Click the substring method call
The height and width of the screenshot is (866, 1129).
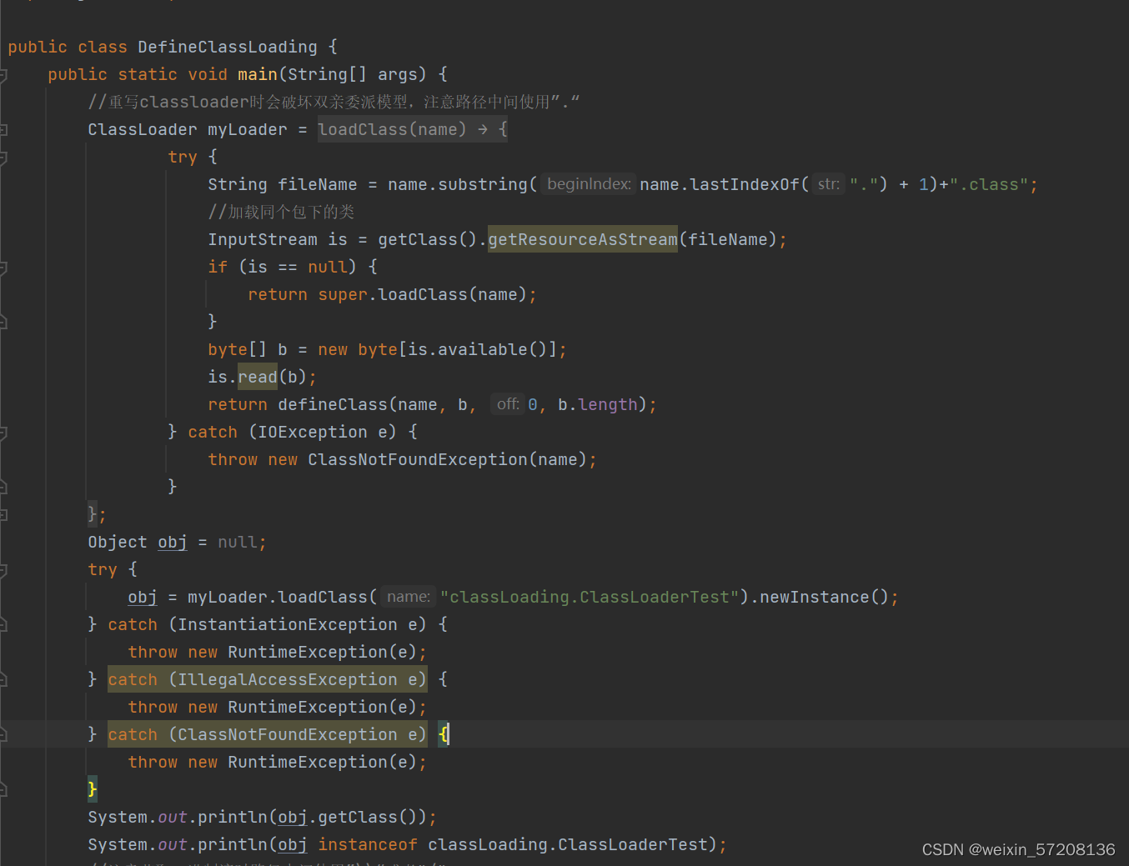point(483,184)
